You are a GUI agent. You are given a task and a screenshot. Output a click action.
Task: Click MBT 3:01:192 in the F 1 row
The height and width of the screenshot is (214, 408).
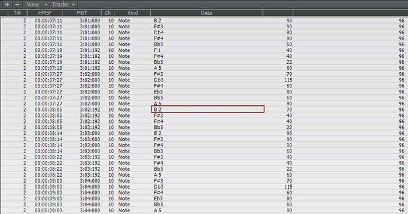90,50
